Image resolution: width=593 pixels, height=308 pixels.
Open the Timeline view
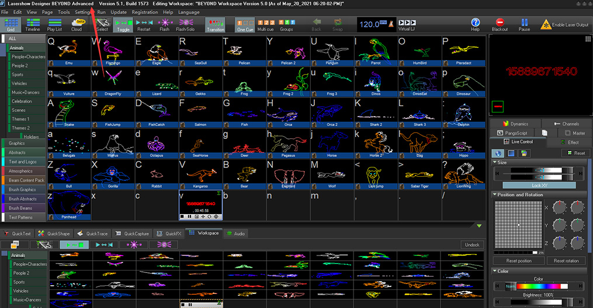pos(33,25)
